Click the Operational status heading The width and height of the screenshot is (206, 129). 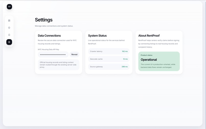tap(149, 60)
